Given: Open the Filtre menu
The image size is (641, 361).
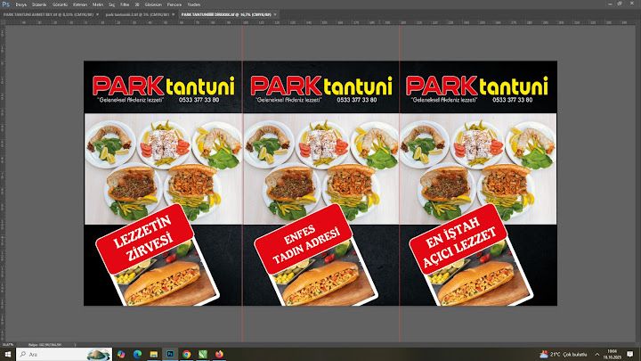Looking at the screenshot, I should (125, 4).
